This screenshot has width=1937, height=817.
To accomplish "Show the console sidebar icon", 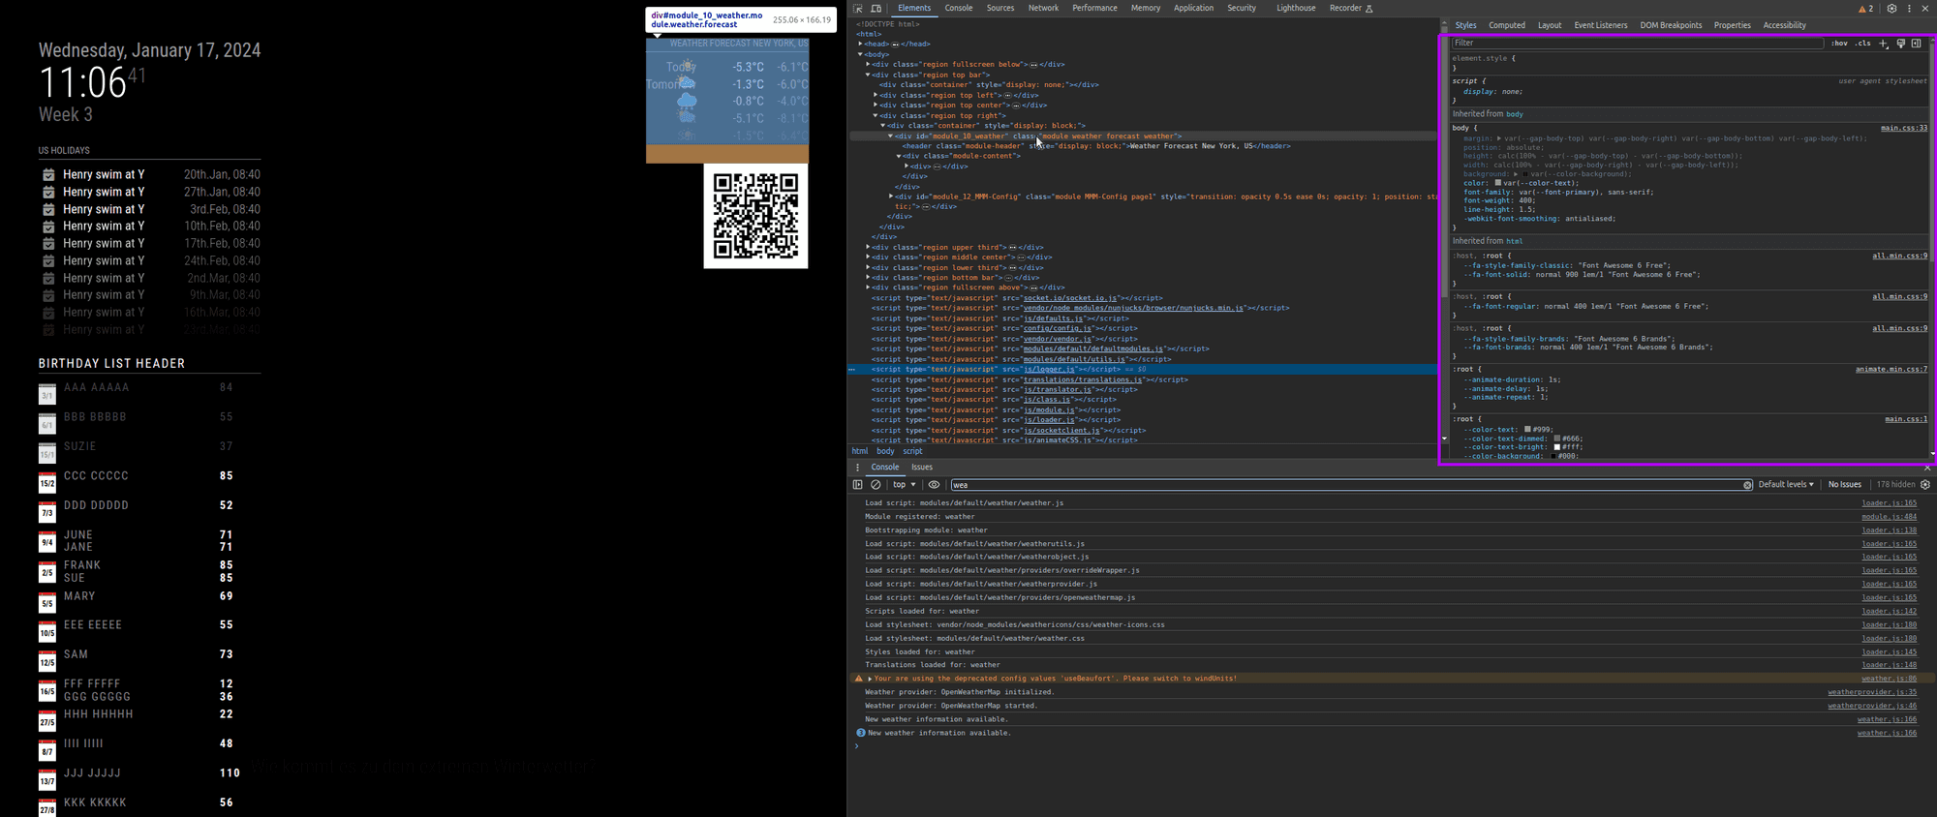I will 857,484.
